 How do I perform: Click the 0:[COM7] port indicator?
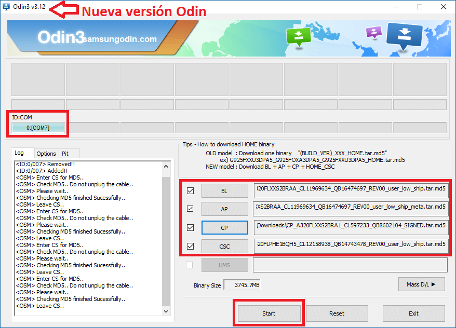pyautogui.click(x=38, y=128)
